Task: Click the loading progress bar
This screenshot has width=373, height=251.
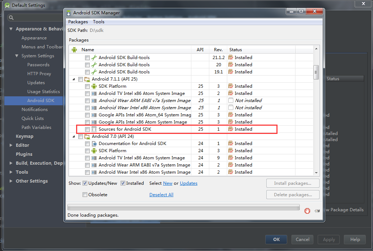Action: click(183, 207)
